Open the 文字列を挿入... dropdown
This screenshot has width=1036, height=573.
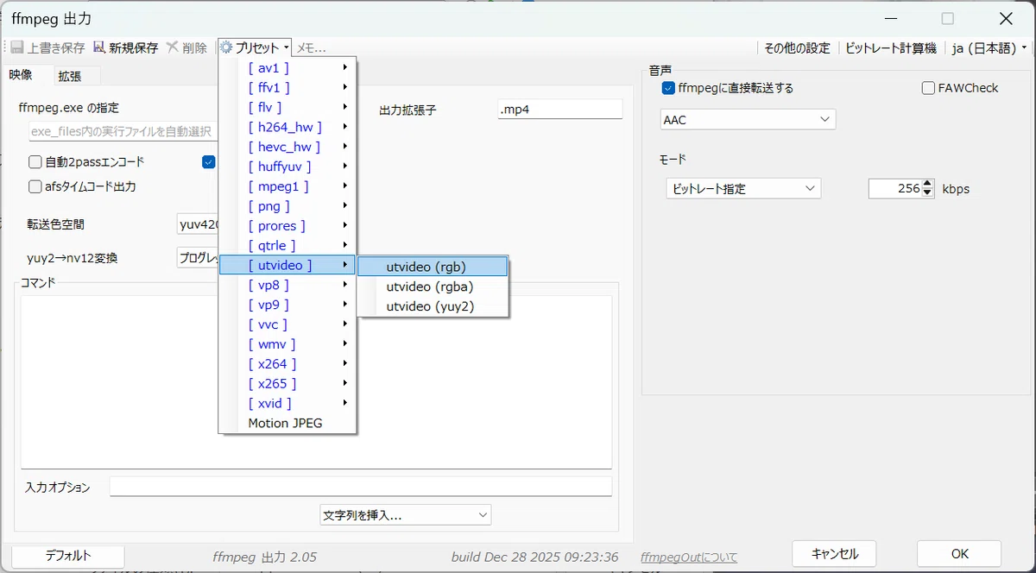tap(405, 514)
